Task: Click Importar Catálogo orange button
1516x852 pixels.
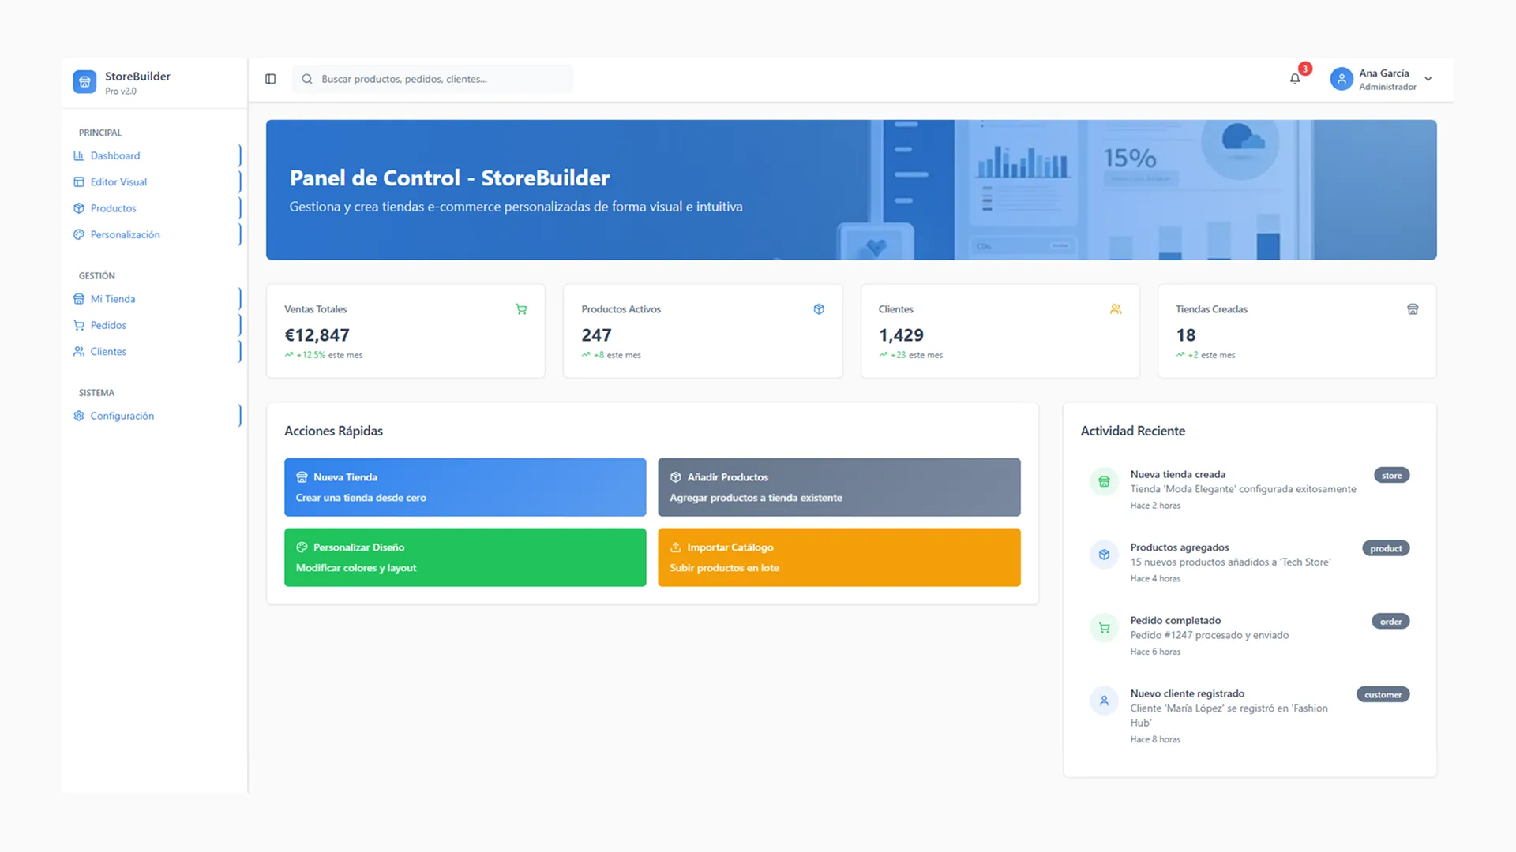Action: [x=839, y=557]
